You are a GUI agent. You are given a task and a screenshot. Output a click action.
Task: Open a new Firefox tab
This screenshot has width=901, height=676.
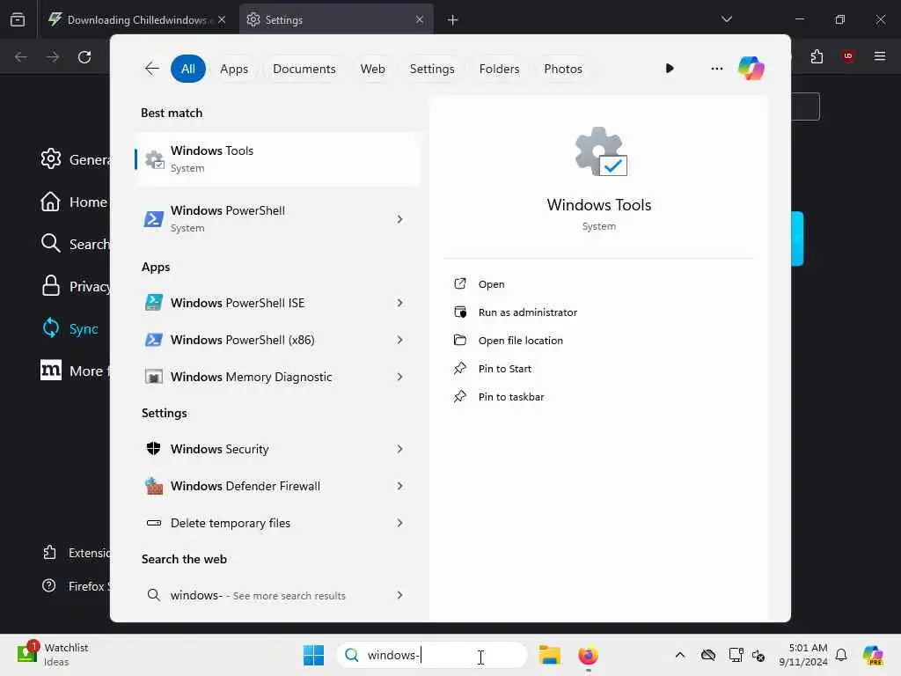[x=453, y=19]
